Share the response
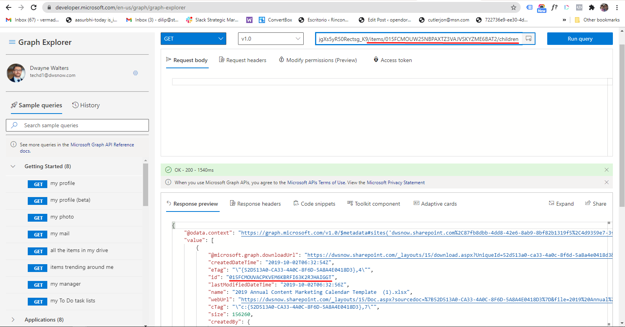 pyautogui.click(x=596, y=204)
